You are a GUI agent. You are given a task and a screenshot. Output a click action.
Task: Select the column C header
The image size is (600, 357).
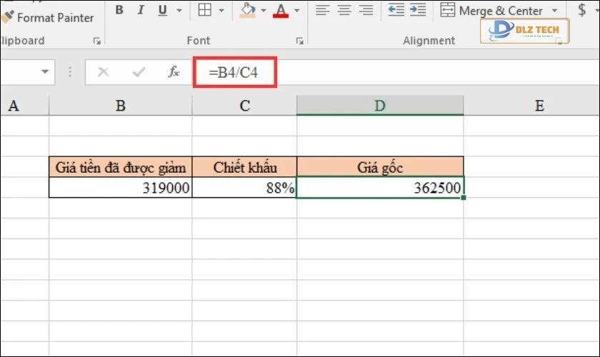[x=244, y=106]
